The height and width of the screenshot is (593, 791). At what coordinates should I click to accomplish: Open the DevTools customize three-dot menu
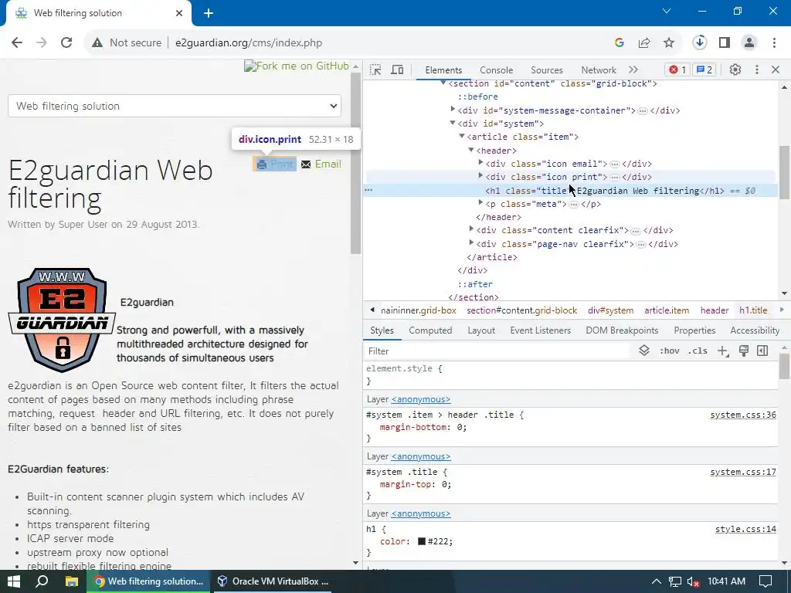(757, 69)
